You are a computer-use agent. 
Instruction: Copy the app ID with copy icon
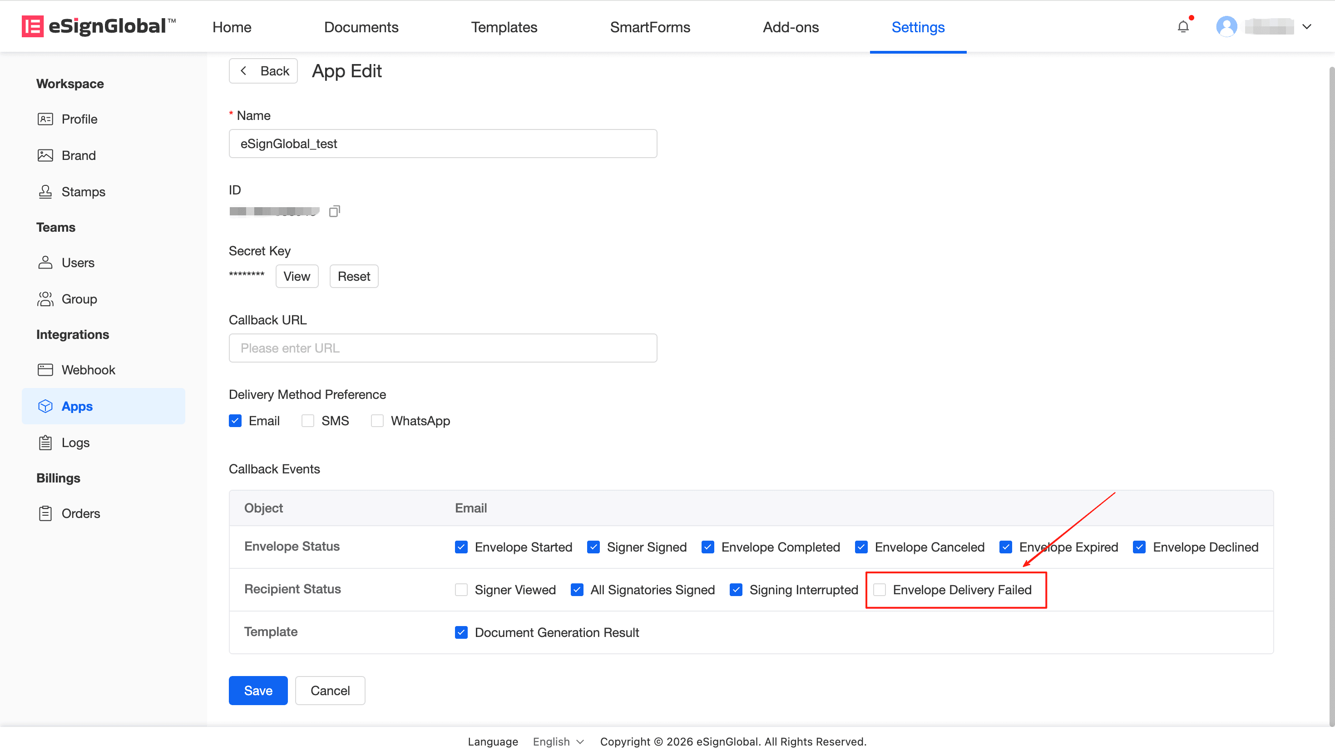335,211
